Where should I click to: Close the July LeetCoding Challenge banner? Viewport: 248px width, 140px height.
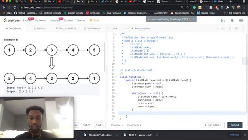193,19
